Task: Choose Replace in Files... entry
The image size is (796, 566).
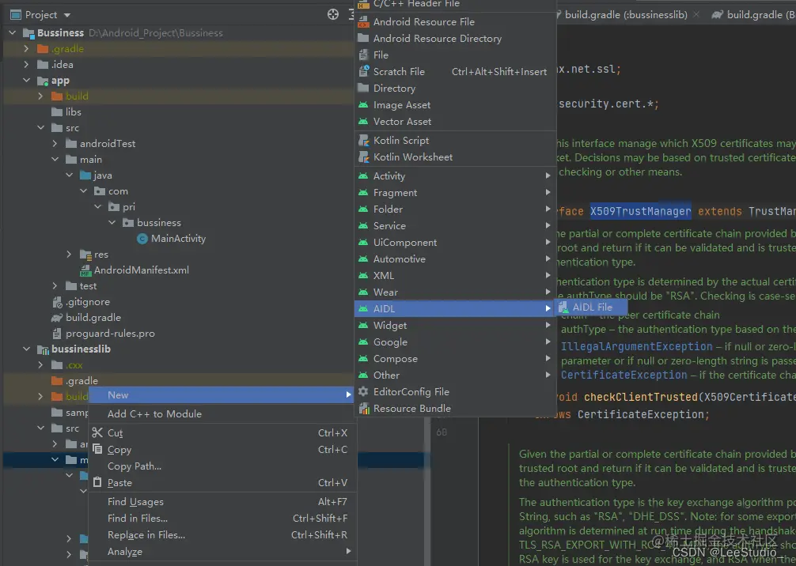Action: point(222,535)
